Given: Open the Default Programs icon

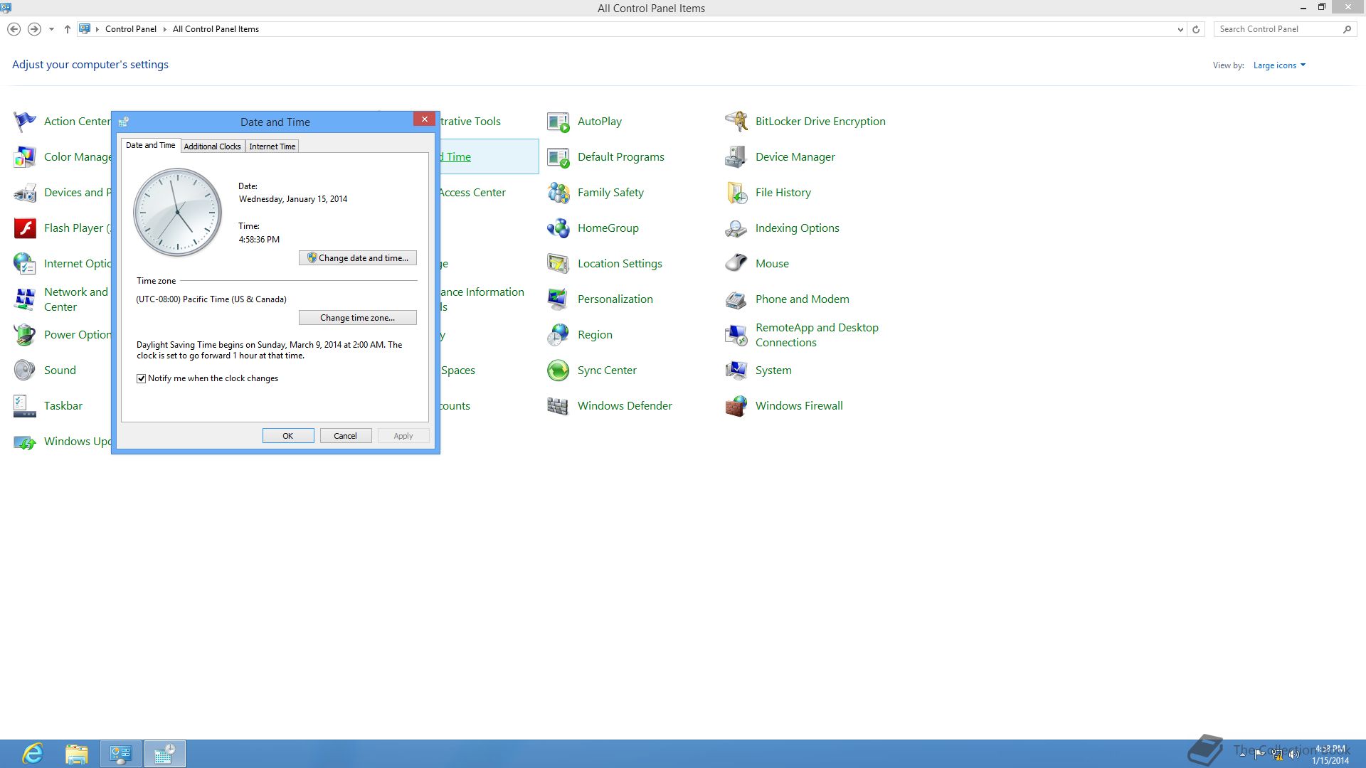Looking at the screenshot, I should pyautogui.click(x=558, y=157).
